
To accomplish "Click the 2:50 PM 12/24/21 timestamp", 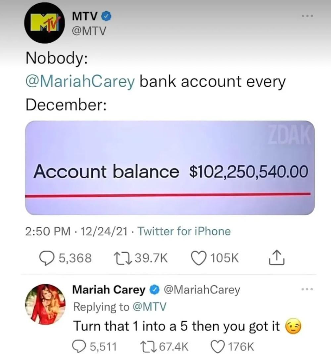I will (76, 231).
